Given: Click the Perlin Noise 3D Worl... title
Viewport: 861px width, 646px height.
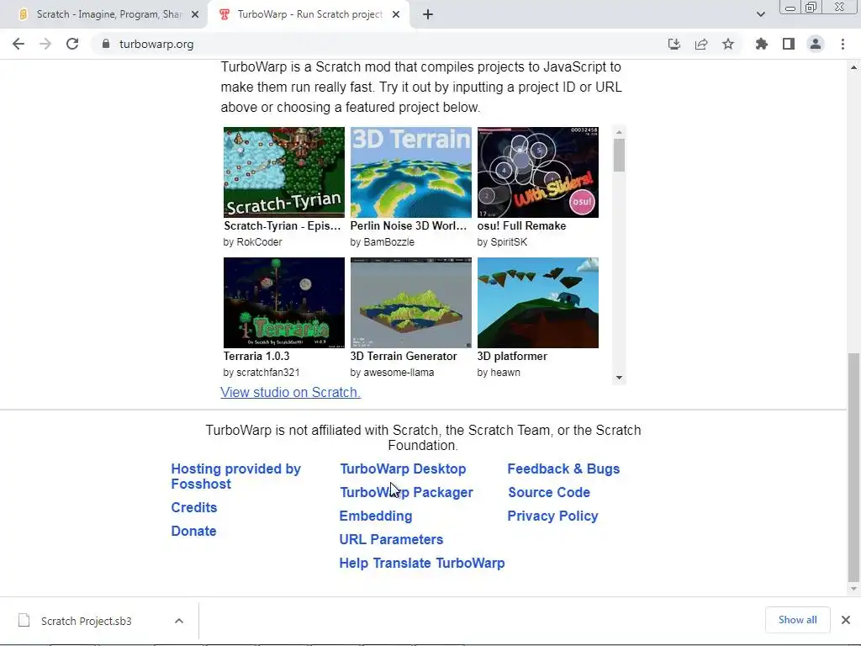Looking at the screenshot, I should [409, 225].
